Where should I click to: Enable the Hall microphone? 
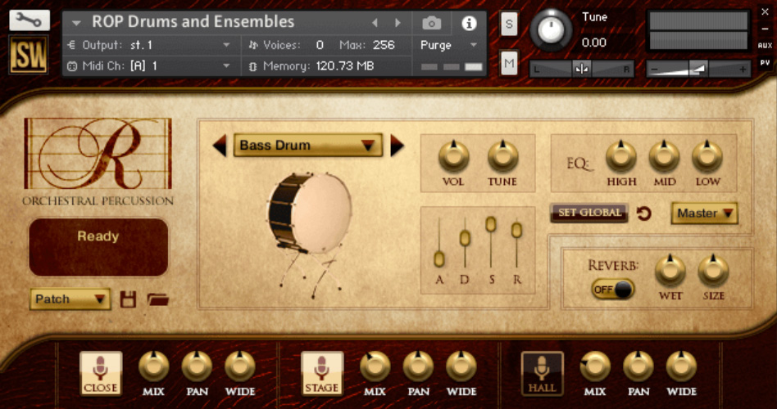(x=542, y=373)
